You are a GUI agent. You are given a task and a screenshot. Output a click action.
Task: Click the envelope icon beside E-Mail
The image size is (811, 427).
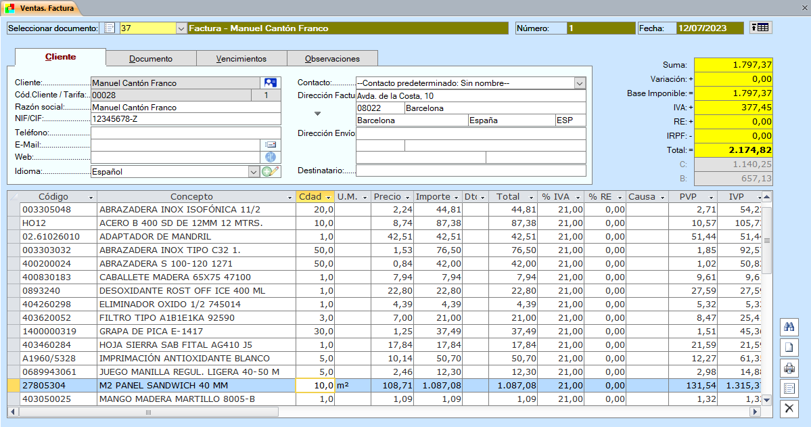pos(271,144)
